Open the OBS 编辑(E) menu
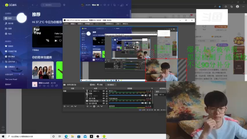 (73, 24)
